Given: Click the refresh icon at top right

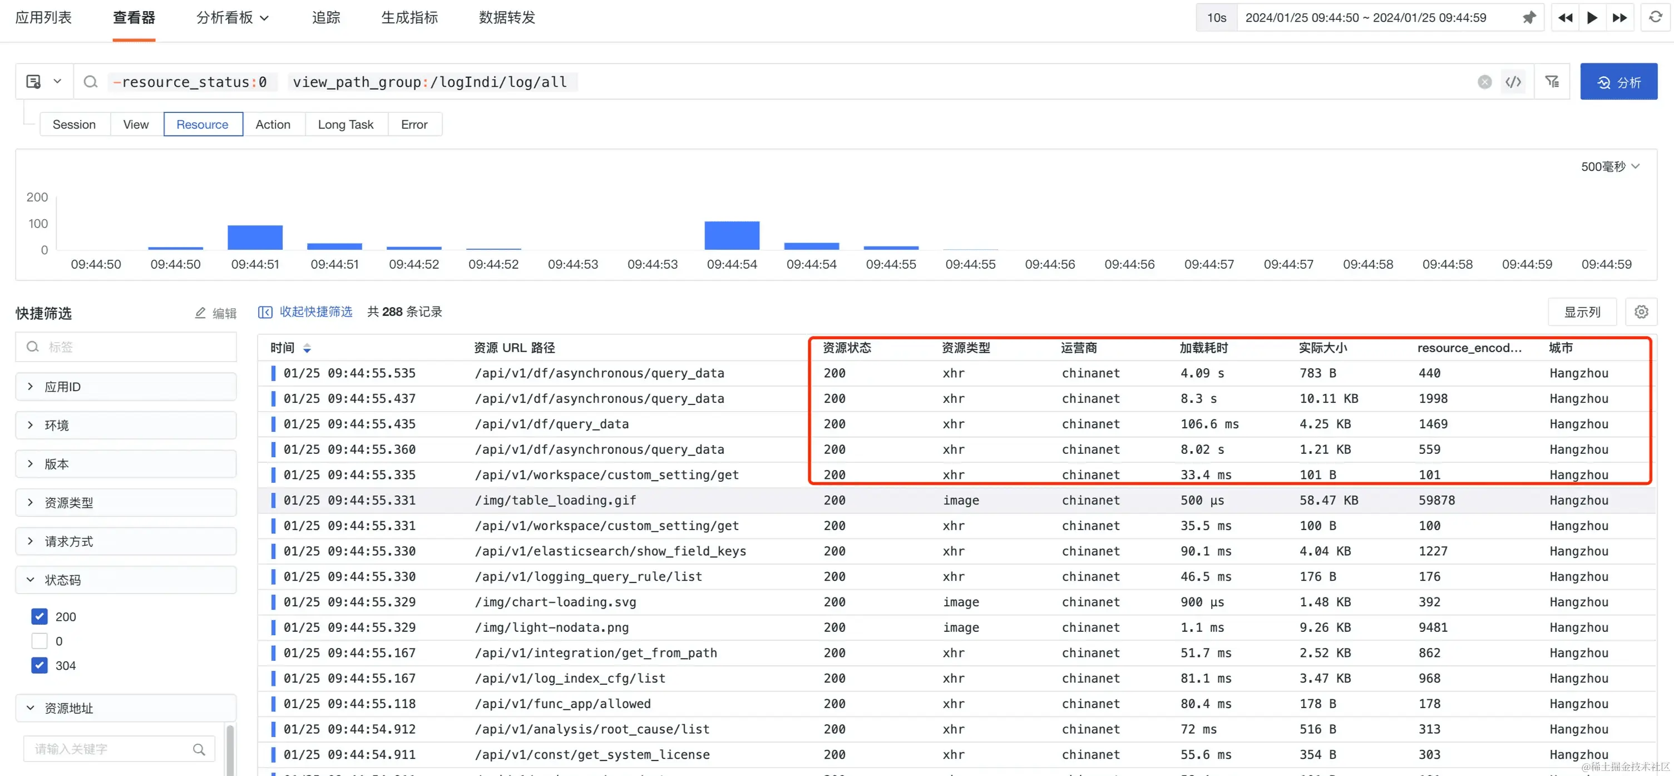Looking at the screenshot, I should point(1655,18).
